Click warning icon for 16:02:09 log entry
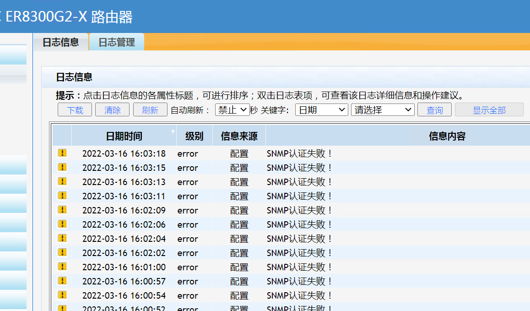This screenshot has height=311, width=530. click(62, 210)
